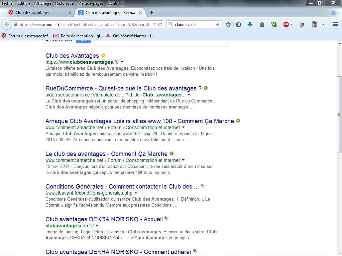Viewport: 342px width, 256px height.
Task: Expand the URL arrow under the 'Arnaque Club Avantages' result
Action: 183,127
